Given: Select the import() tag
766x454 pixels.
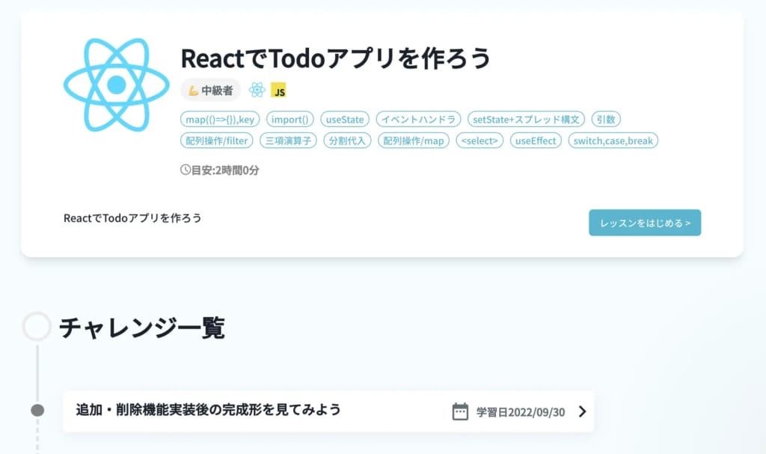Looking at the screenshot, I should 290,119.
